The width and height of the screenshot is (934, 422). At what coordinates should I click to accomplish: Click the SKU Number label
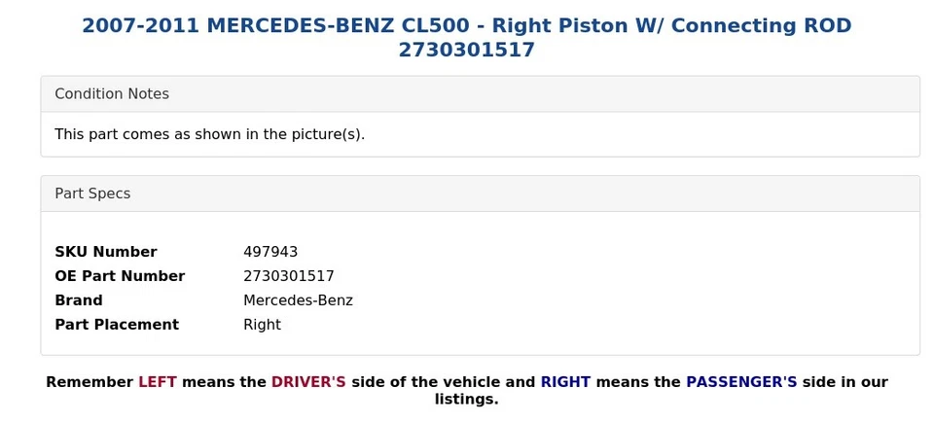point(105,252)
